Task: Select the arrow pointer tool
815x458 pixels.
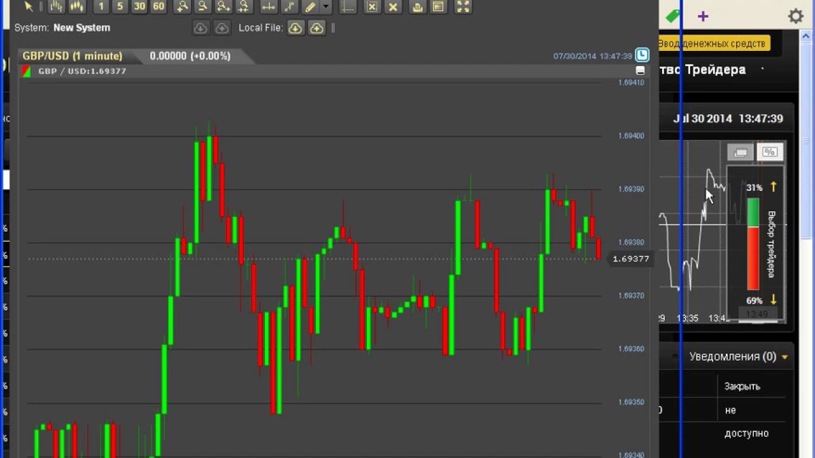Action: click(x=28, y=6)
